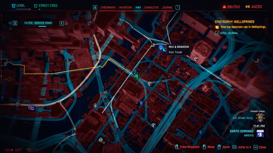Image resolution: width=273 pixels, height=153 pixels.
Task: Click the Find the Delamain cab objective
Action: pos(243,27)
